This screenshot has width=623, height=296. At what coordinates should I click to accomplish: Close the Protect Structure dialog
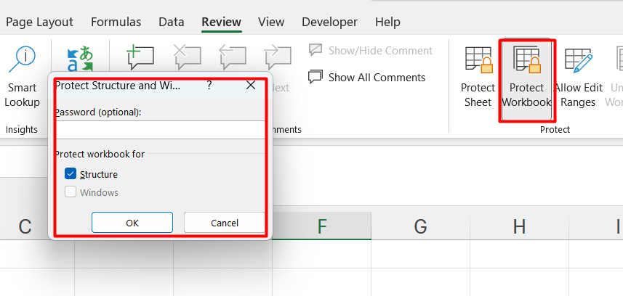[251, 85]
